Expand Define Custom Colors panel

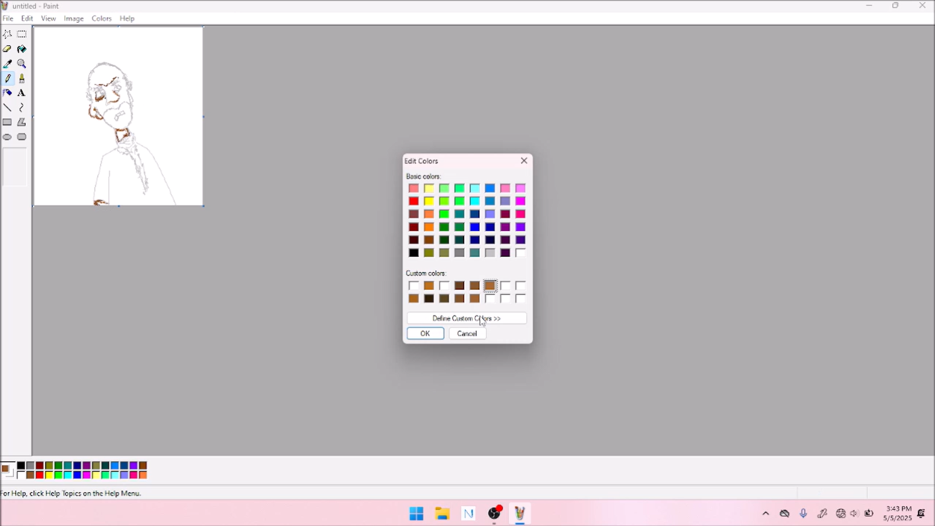point(466,318)
